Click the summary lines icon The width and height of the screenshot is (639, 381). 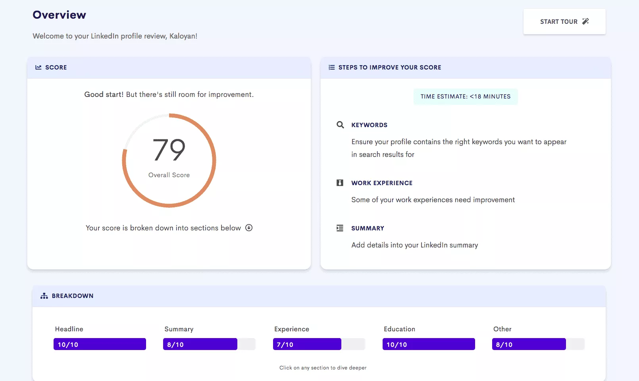(340, 228)
